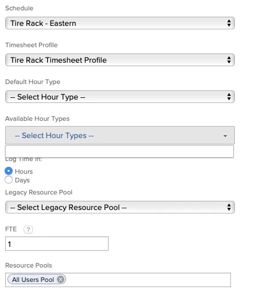Expand the Select Hour Types multi-select
The image size is (255, 294).
pos(120,135)
